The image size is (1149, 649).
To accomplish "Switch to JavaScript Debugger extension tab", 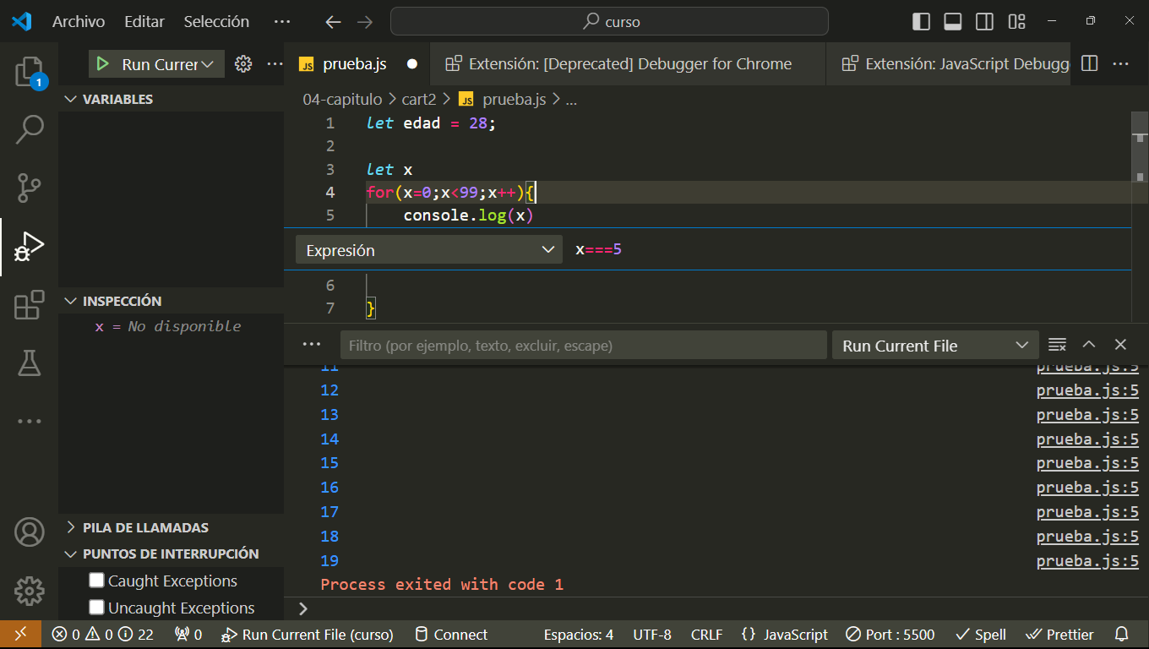I will pos(948,64).
